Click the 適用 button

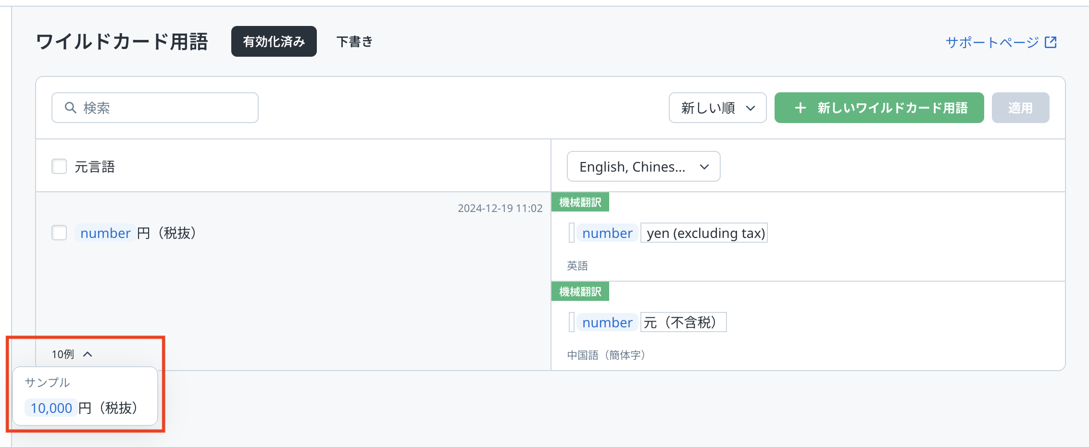coord(1020,108)
